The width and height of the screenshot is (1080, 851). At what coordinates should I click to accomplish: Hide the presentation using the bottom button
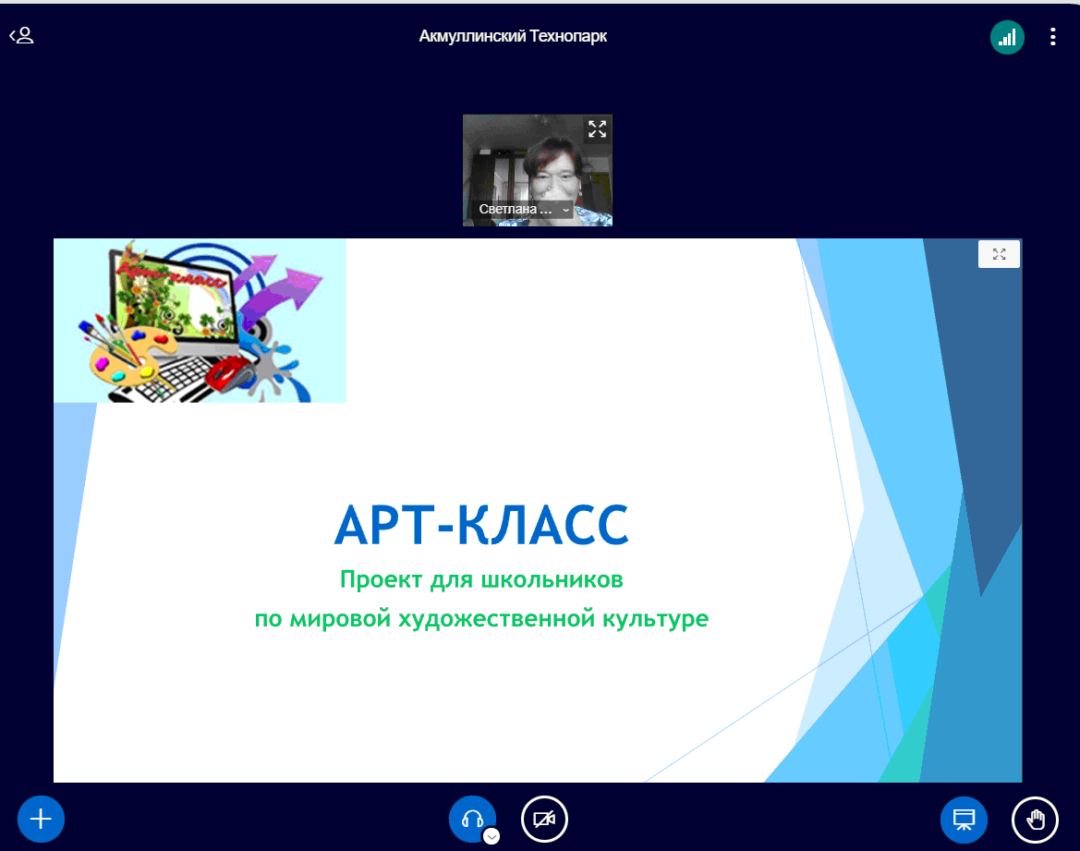964,819
